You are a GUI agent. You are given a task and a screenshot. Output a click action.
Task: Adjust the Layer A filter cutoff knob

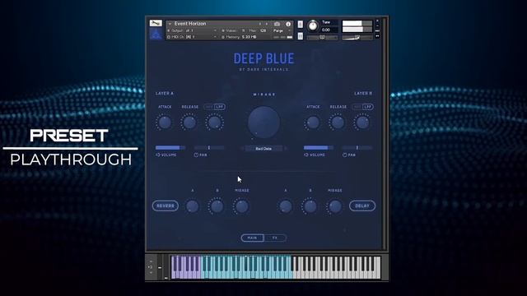coord(214,123)
